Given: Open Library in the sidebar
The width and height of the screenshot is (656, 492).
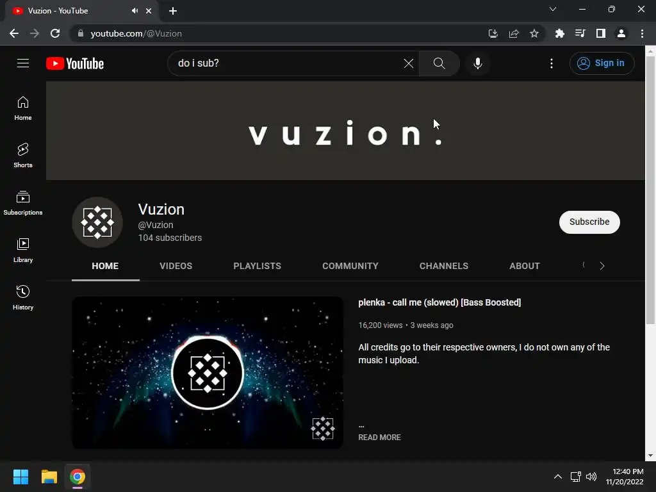Looking at the screenshot, I should pyautogui.click(x=23, y=250).
